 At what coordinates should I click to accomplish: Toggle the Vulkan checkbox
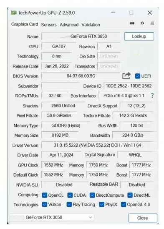pyautogui.click(x=45, y=205)
